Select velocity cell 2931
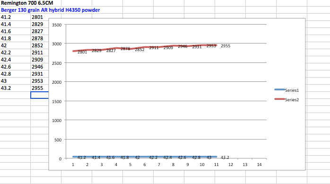This screenshot has width=330, height=184. (x=40, y=74)
